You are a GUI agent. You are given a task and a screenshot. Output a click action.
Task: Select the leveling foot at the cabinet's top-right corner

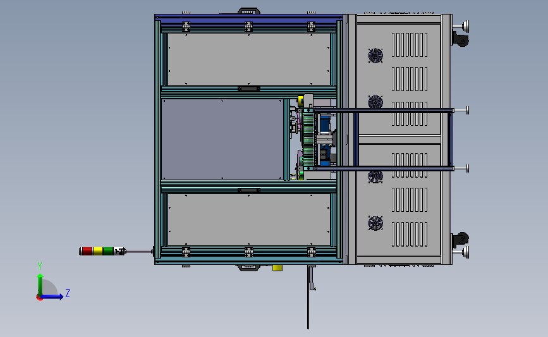[x=461, y=26]
